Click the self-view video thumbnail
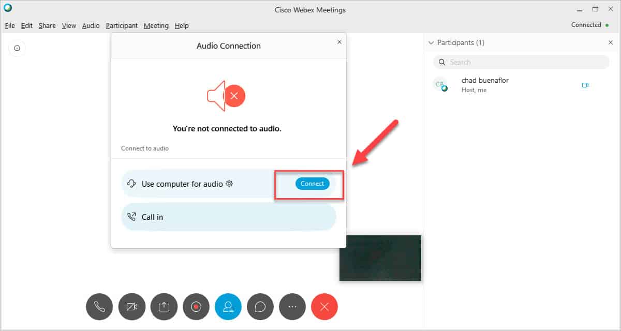The image size is (621, 331). point(380,258)
